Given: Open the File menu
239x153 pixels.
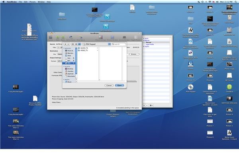Looking at the screenshot, I should click(20, 2).
